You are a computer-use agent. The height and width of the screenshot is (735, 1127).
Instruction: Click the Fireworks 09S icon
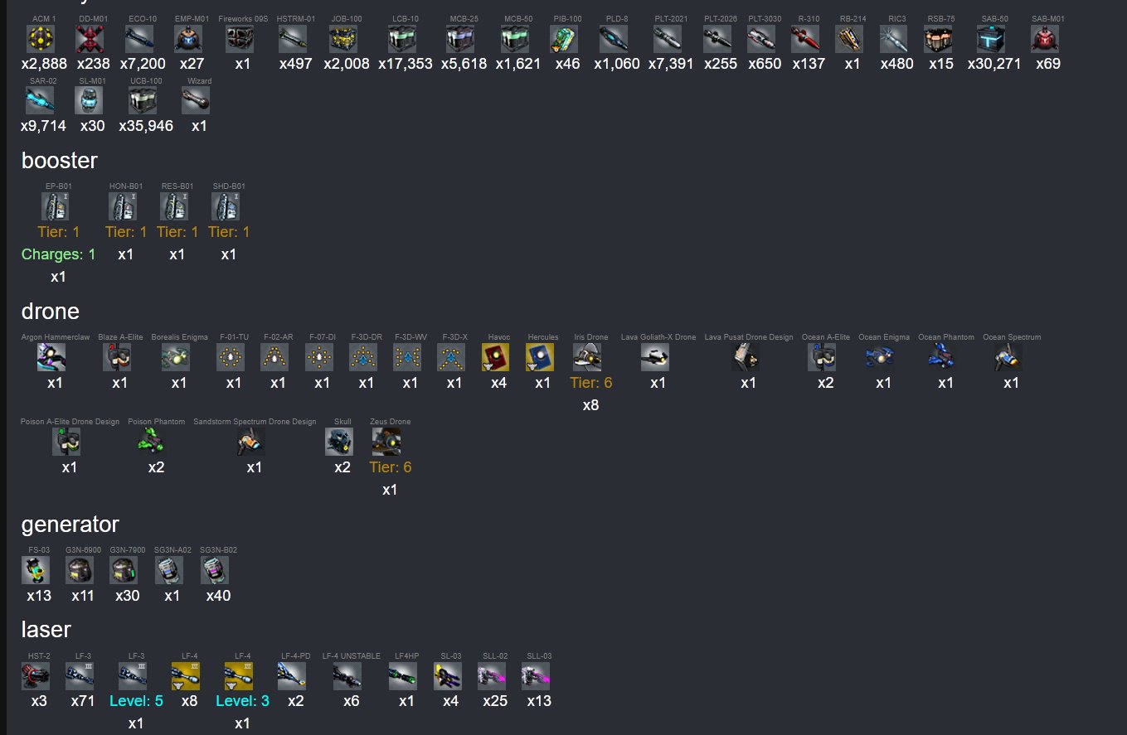click(240, 39)
